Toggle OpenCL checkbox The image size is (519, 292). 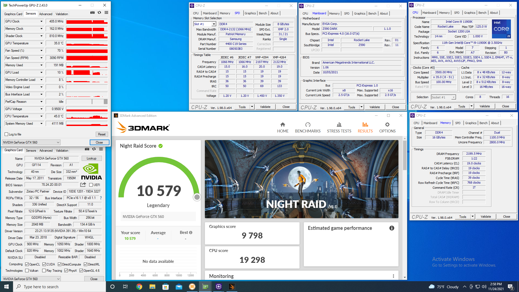pos(27,264)
